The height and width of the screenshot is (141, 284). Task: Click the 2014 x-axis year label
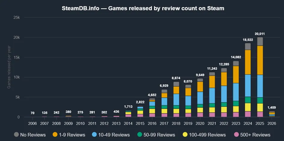(x=128, y=124)
